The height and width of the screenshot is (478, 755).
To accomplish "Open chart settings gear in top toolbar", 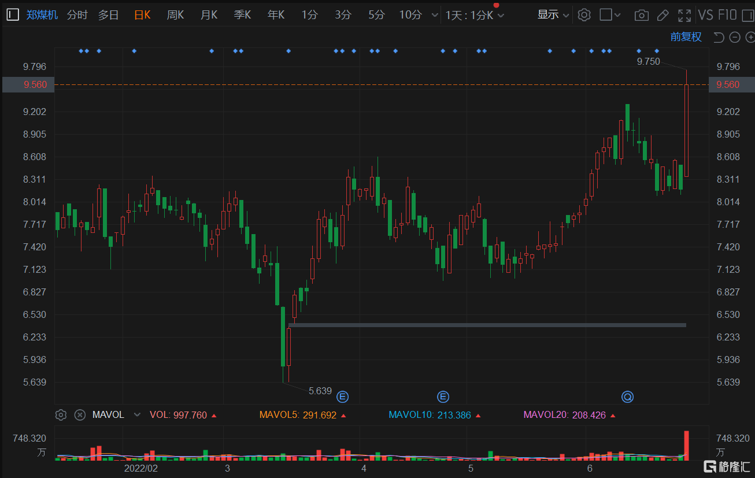I will (x=584, y=15).
